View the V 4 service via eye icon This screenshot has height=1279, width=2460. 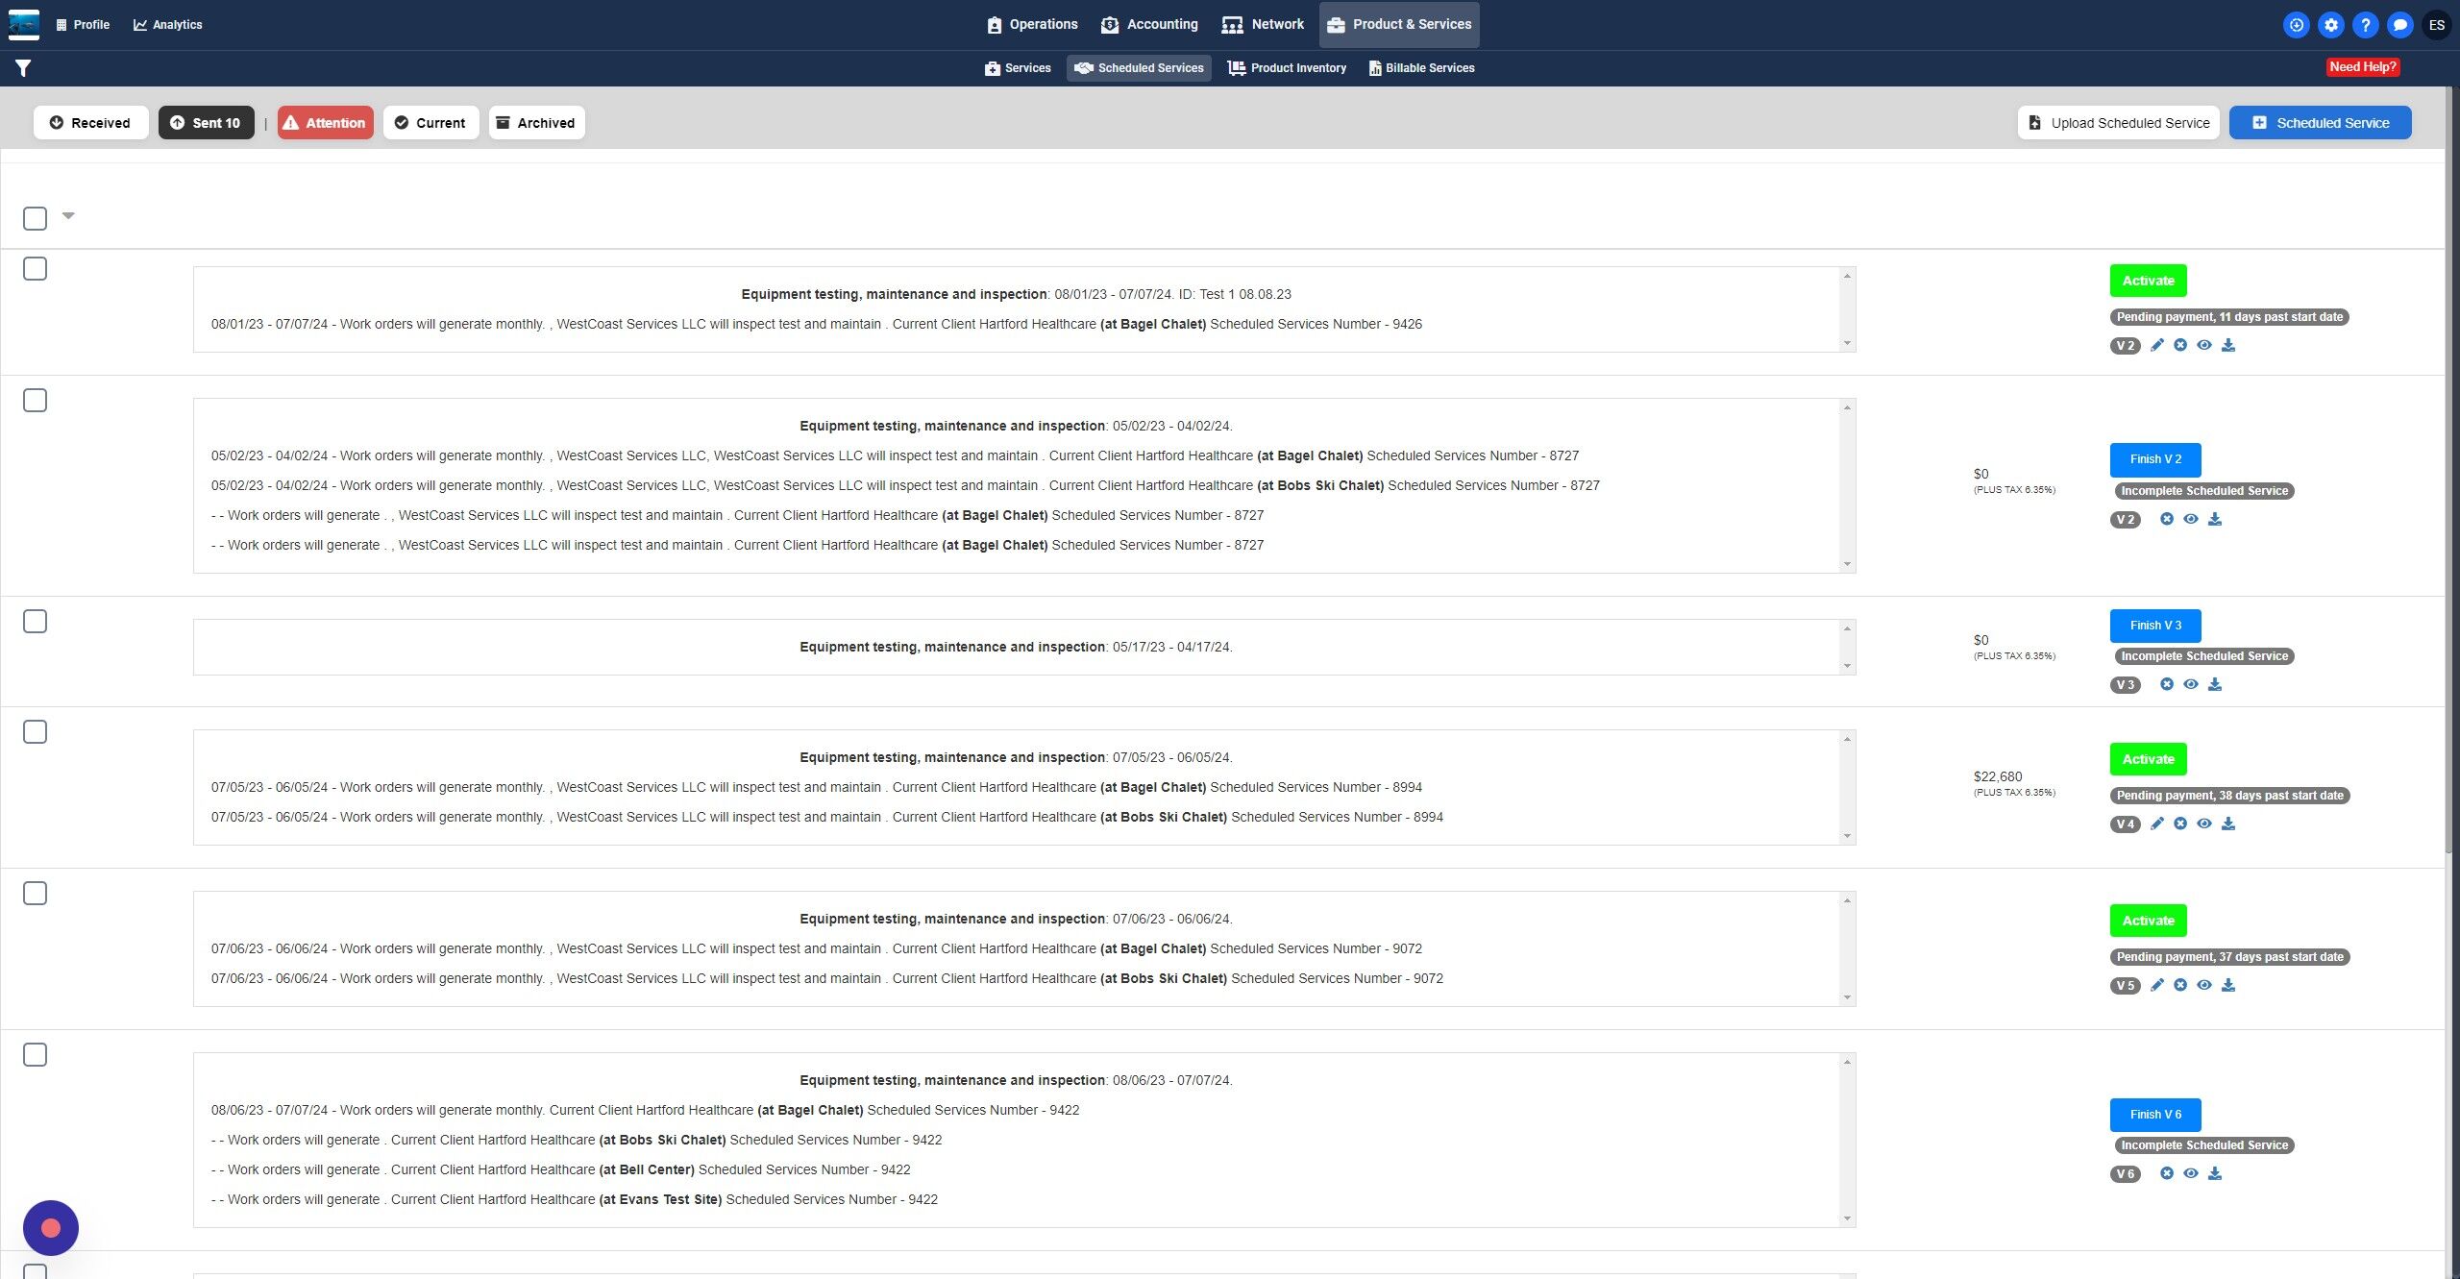[x=2204, y=824]
